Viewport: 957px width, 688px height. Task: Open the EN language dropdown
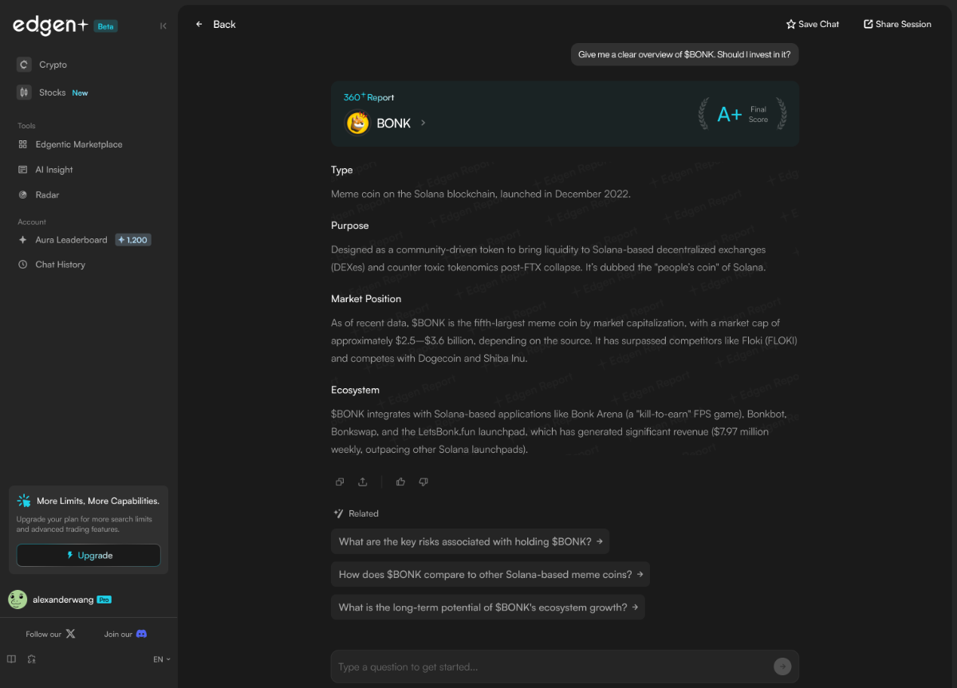pyautogui.click(x=162, y=659)
